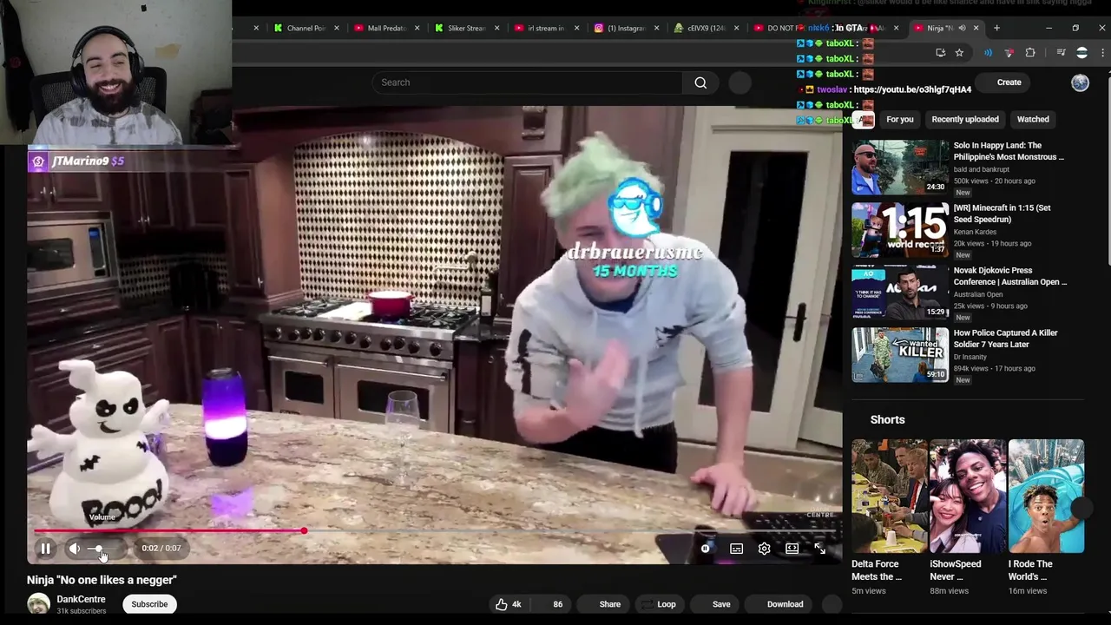Open the Minecraft in 1:15 speedrun thumbnail
Viewport: 1111px width, 625px height.
(x=900, y=229)
